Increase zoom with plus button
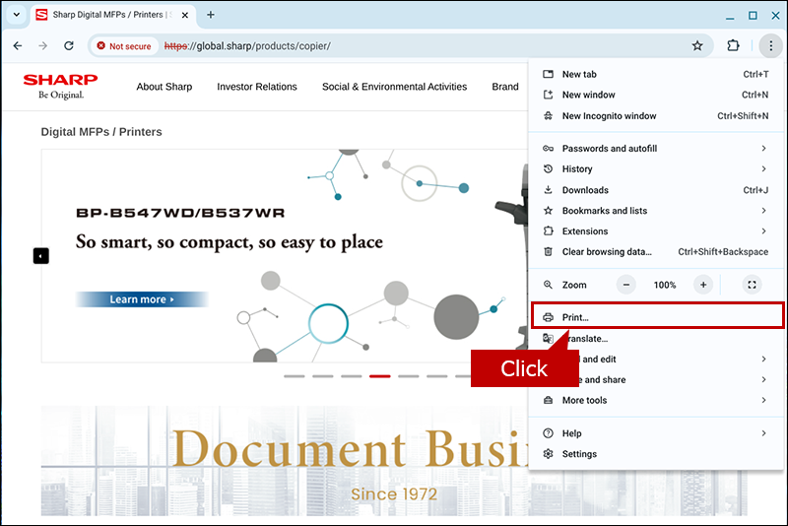Image resolution: width=788 pixels, height=526 pixels. [703, 285]
